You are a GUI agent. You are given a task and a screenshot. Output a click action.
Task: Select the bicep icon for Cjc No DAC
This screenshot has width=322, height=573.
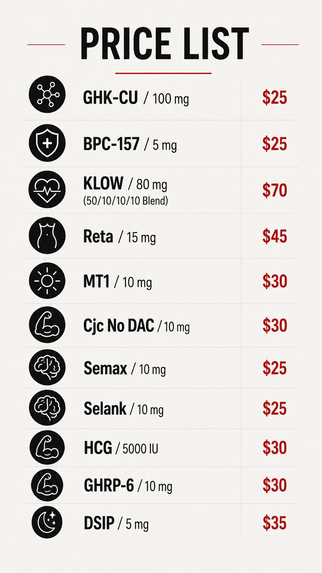47,325
